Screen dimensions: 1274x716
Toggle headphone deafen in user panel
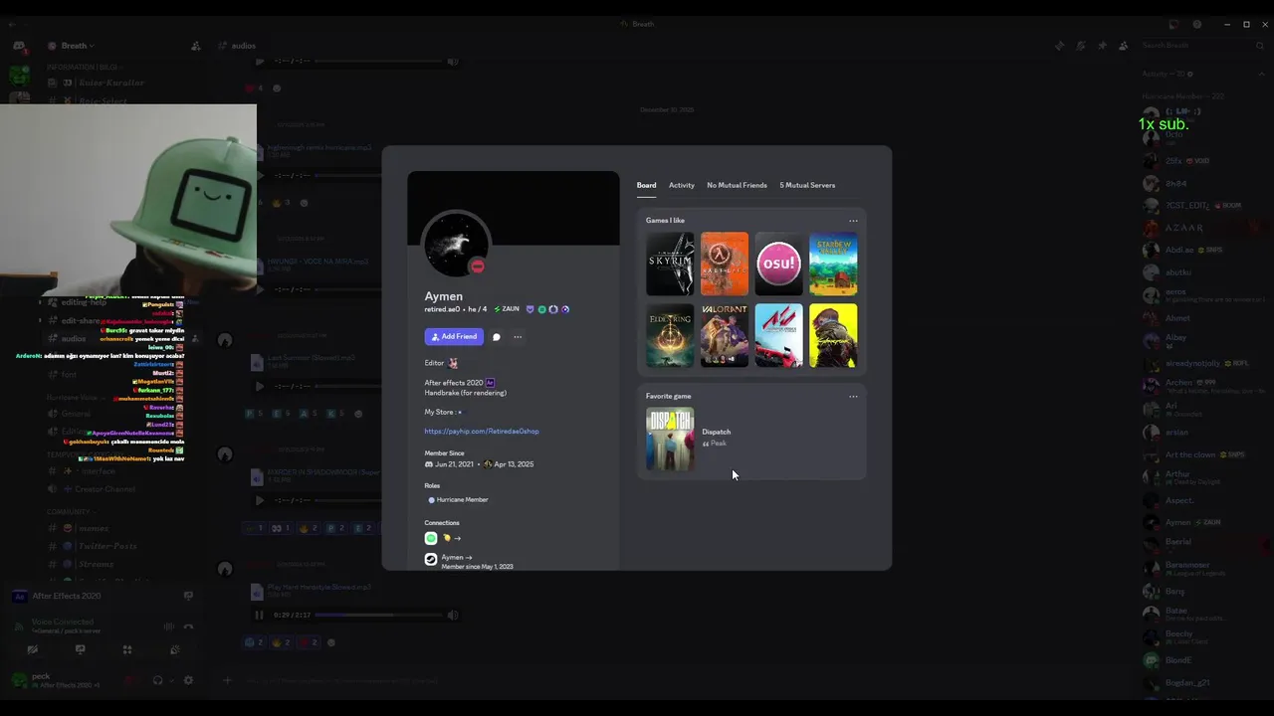point(157,680)
